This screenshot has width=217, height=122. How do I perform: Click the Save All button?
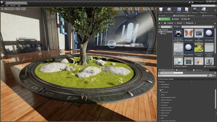pyautogui.click(x=185, y=19)
